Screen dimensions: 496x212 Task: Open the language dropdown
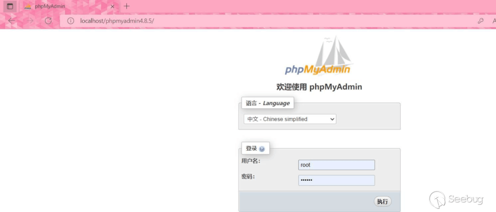click(x=290, y=119)
